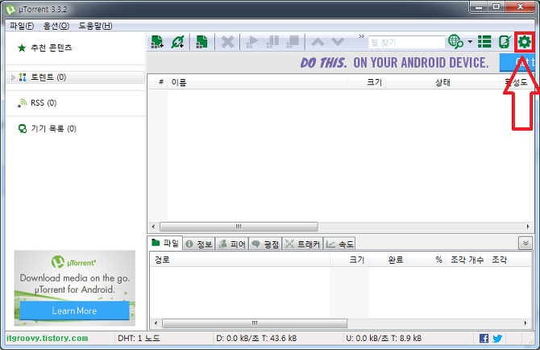Click the Remove torrent X icon
540x350 pixels.
coord(227,42)
